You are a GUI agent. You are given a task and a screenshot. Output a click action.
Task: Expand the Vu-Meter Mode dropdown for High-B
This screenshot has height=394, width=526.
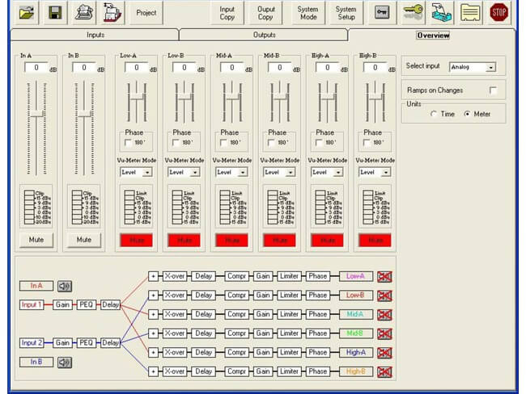coord(386,172)
